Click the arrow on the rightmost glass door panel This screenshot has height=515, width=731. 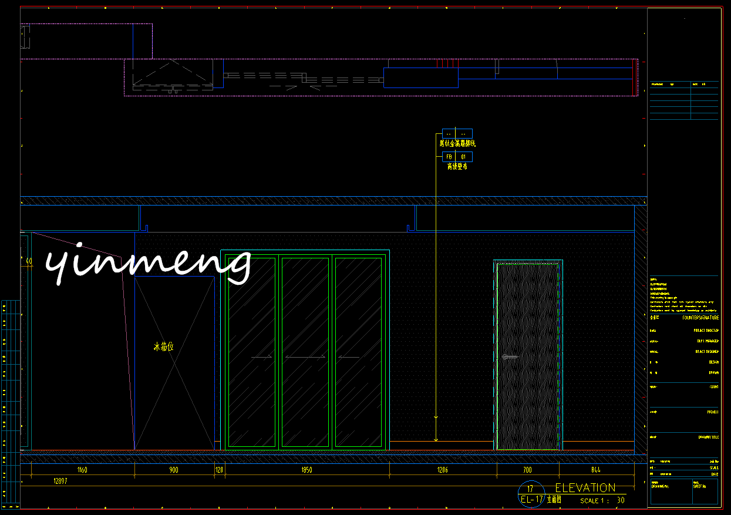pos(349,356)
